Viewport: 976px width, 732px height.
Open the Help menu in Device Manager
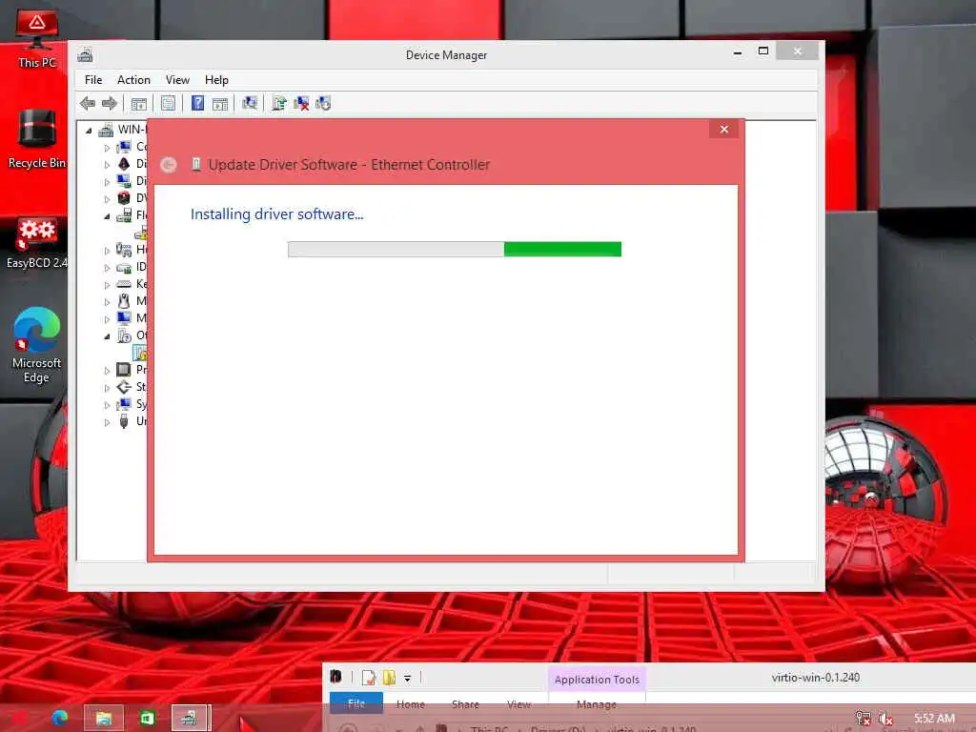(216, 80)
